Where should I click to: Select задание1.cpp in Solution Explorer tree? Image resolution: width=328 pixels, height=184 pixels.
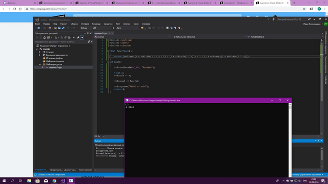click(x=55, y=67)
